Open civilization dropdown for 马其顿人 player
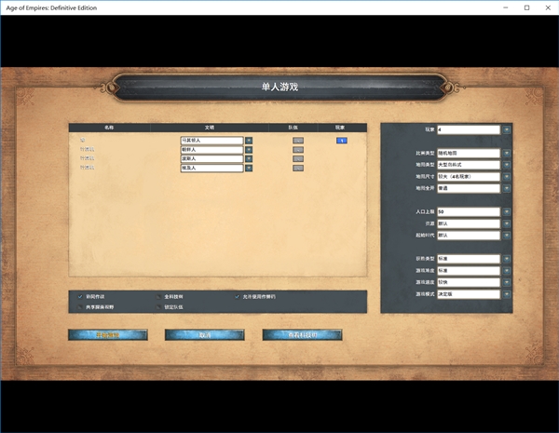This screenshot has width=559, height=433. click(249, 141)
